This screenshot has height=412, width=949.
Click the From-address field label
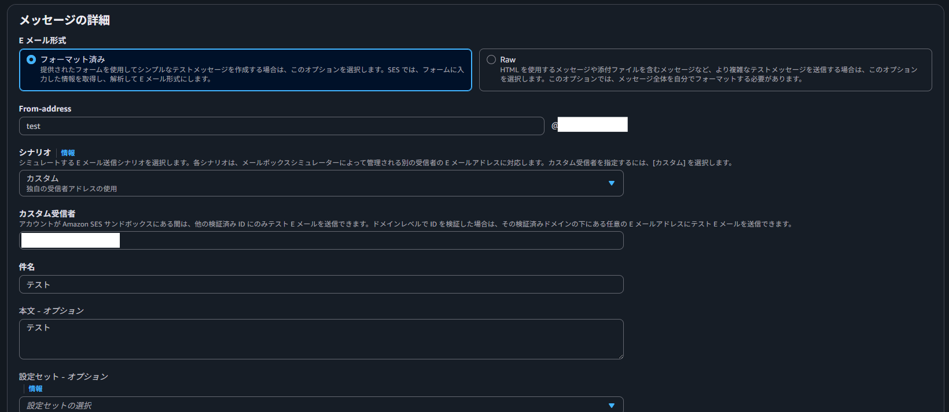coord(45,109)
